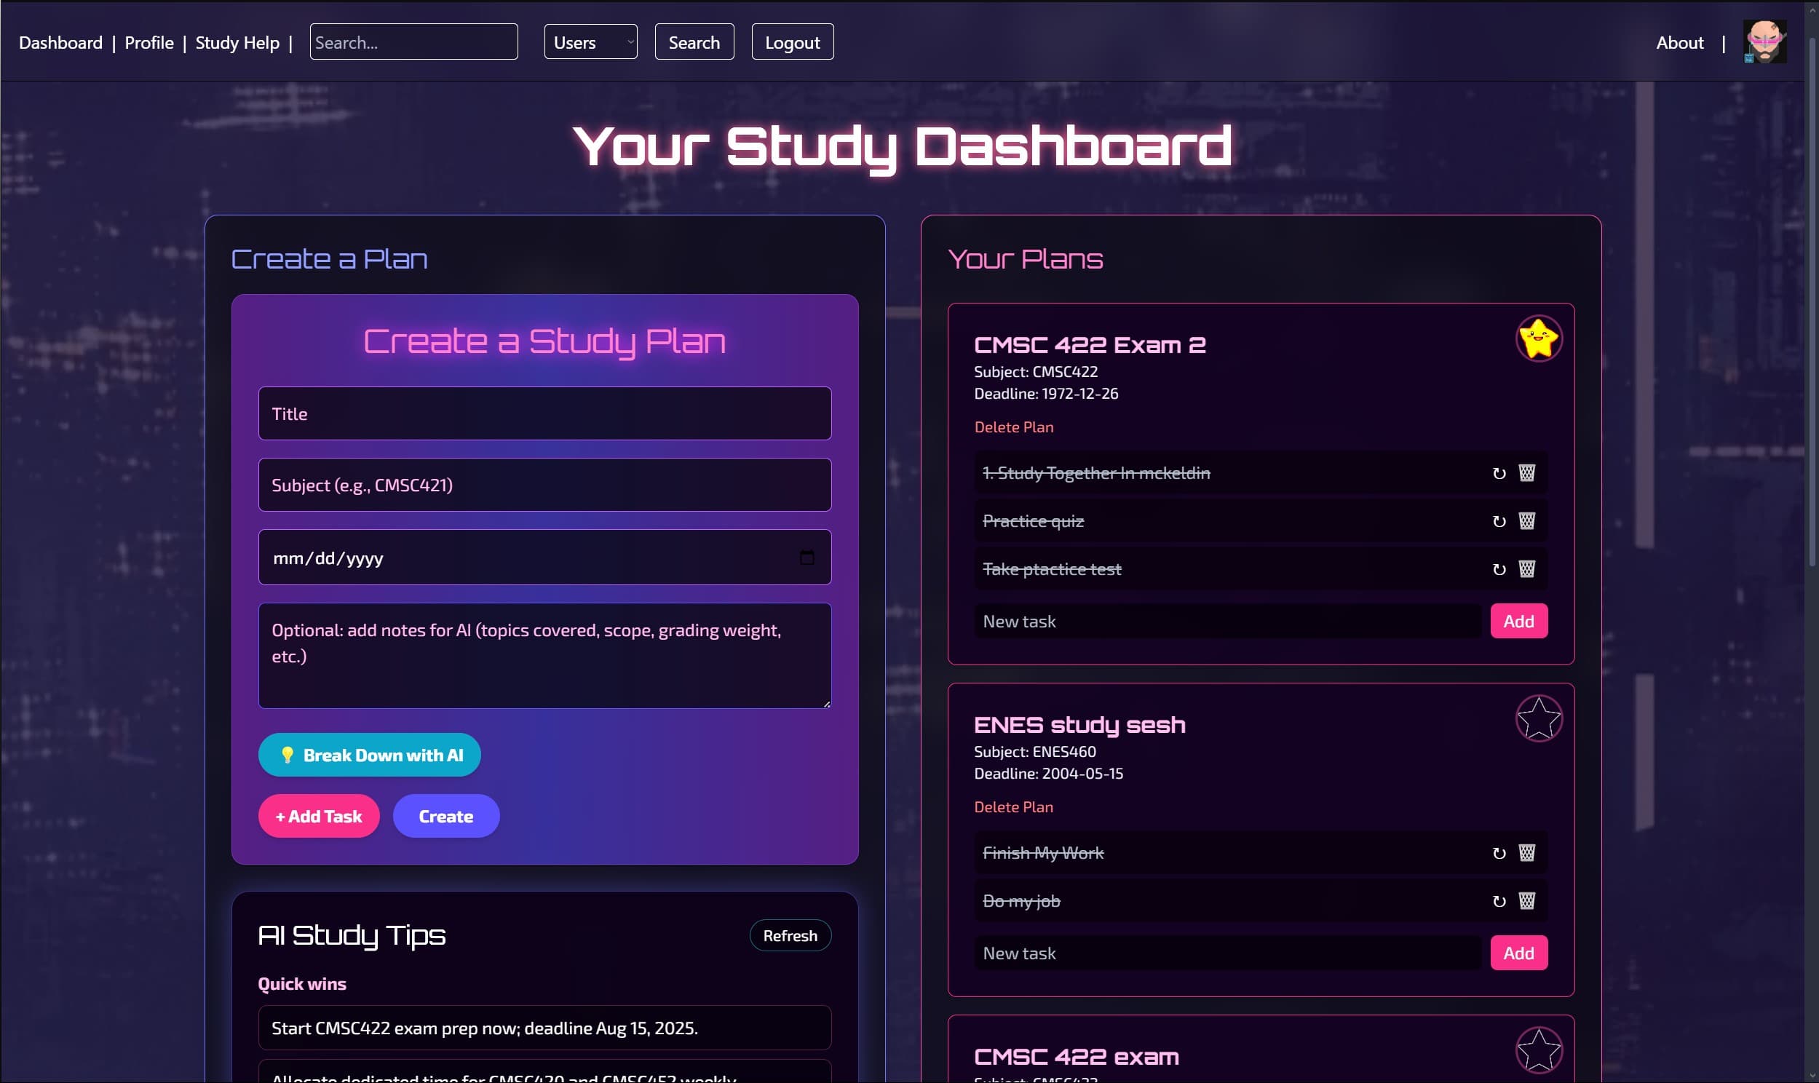This screenshot has height=1083, width=1819.
Task: Click Break Down with AI button
Action: [369, 755]
